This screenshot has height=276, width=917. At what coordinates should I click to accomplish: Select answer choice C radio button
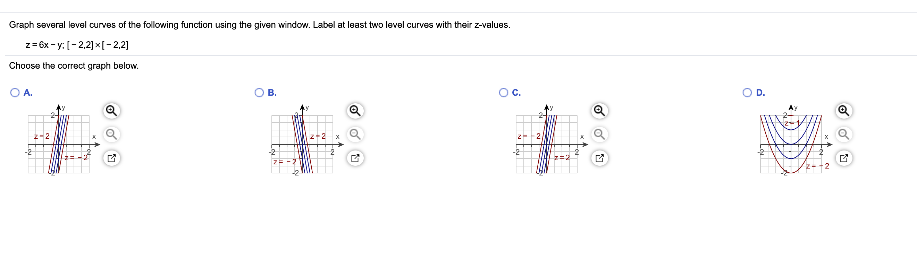[503, 92]
